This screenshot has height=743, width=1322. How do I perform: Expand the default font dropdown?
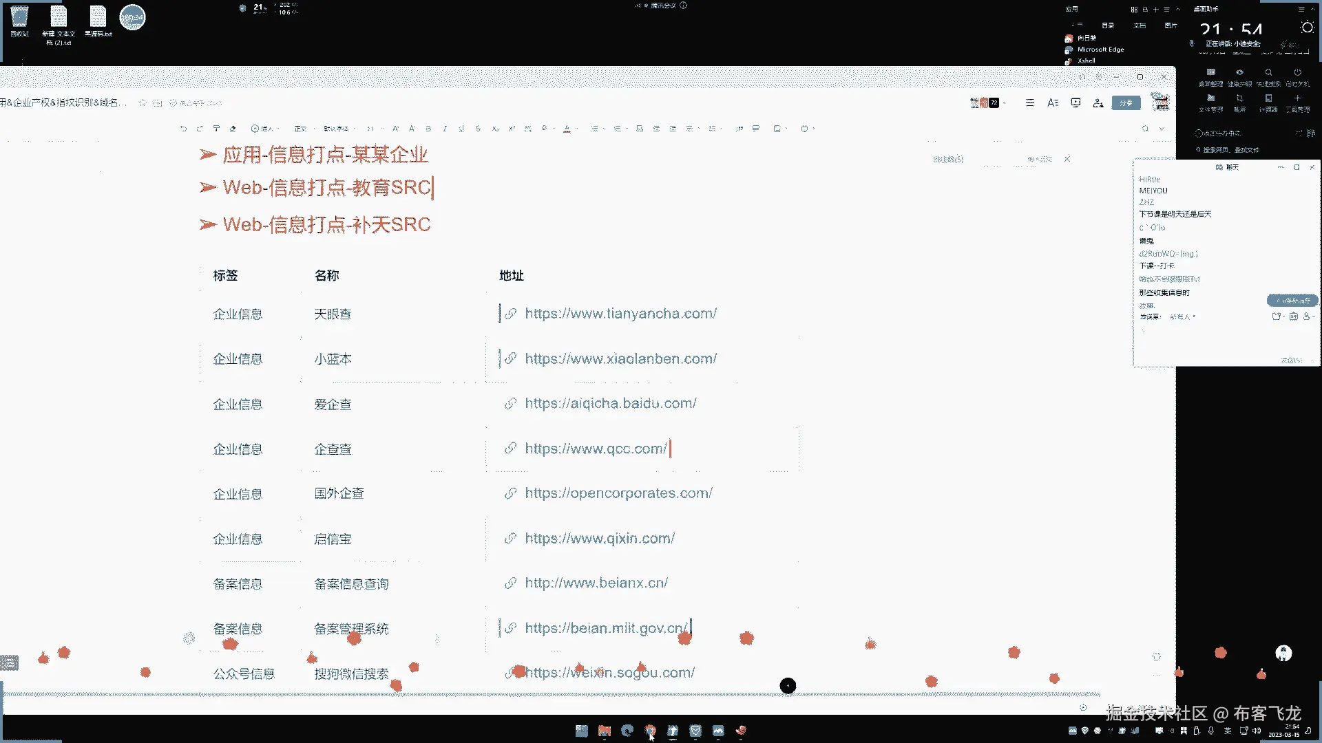pos(337,129)
